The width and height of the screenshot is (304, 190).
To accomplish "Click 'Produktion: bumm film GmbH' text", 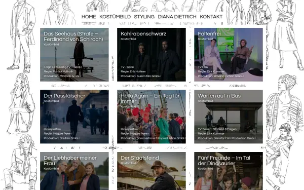I will tap(140, 76).
